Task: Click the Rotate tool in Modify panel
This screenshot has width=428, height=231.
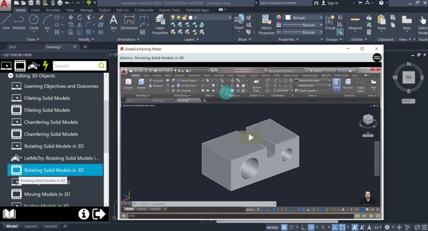Action: point(79,18)
